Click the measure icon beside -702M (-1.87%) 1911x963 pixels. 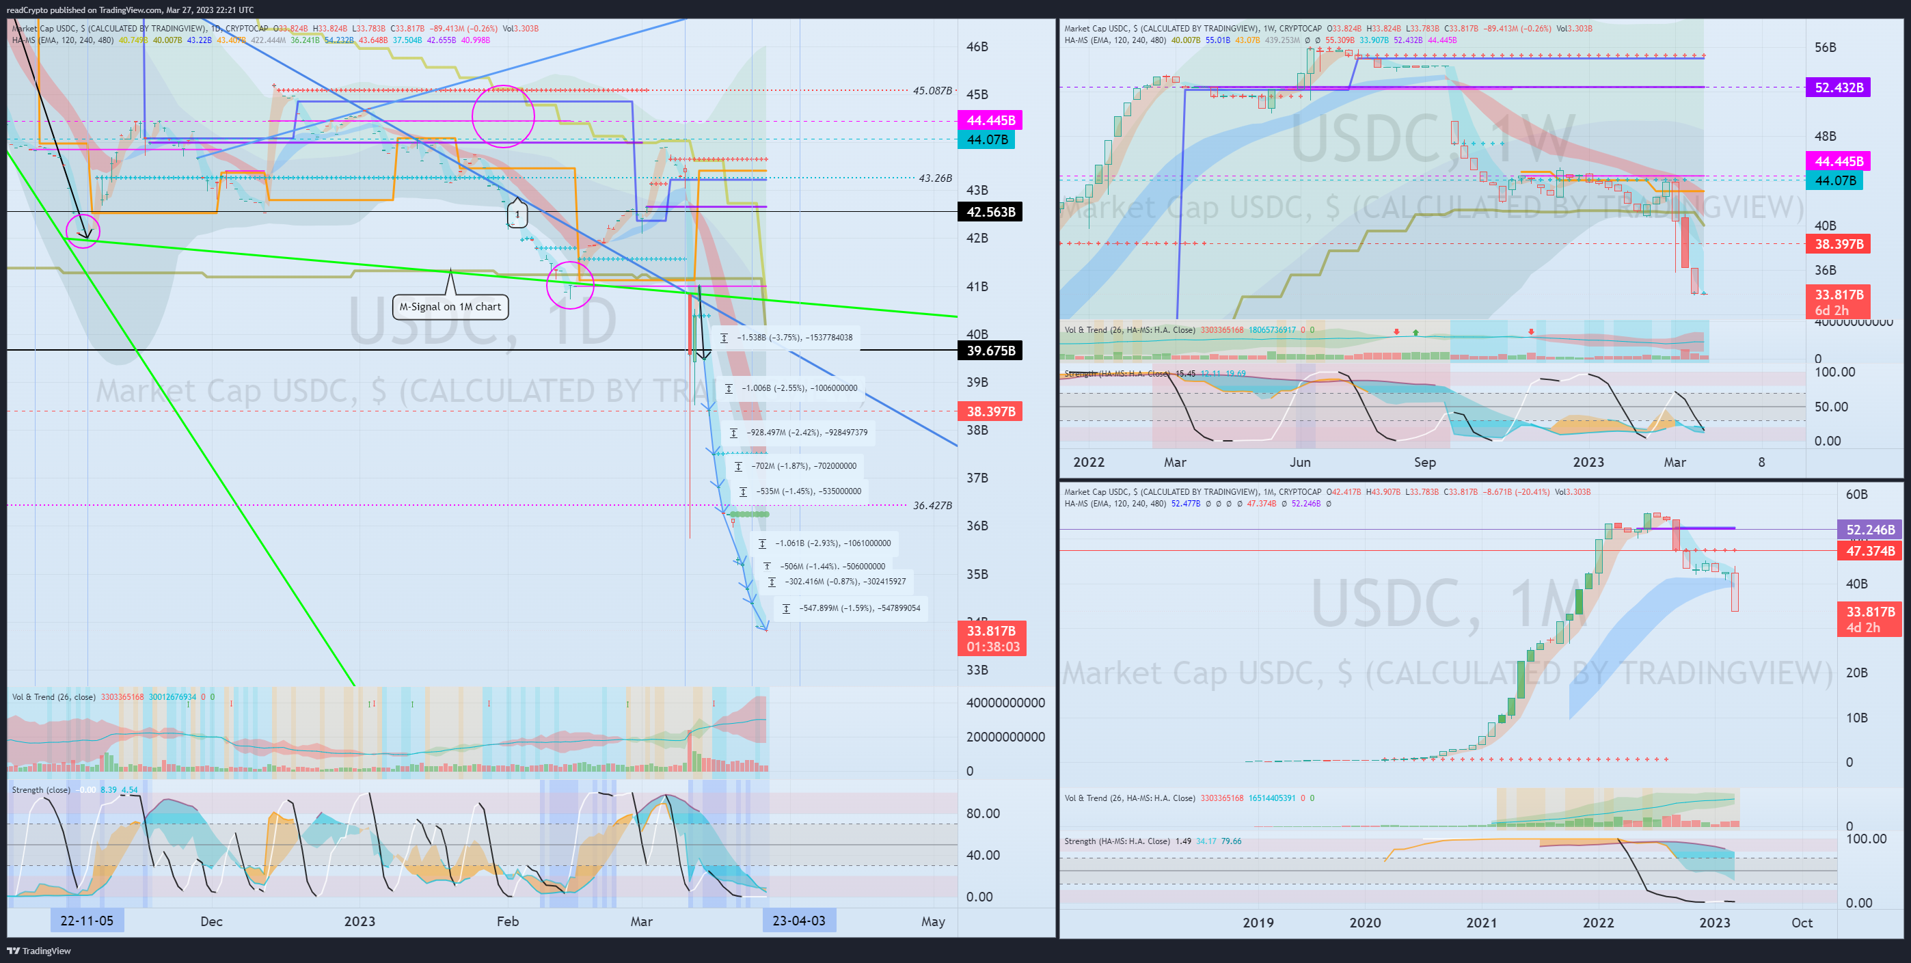tap(739, 466)
